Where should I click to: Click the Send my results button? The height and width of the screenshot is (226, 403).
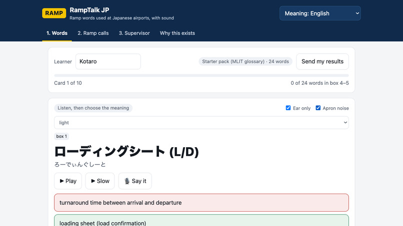pos(322,61)
